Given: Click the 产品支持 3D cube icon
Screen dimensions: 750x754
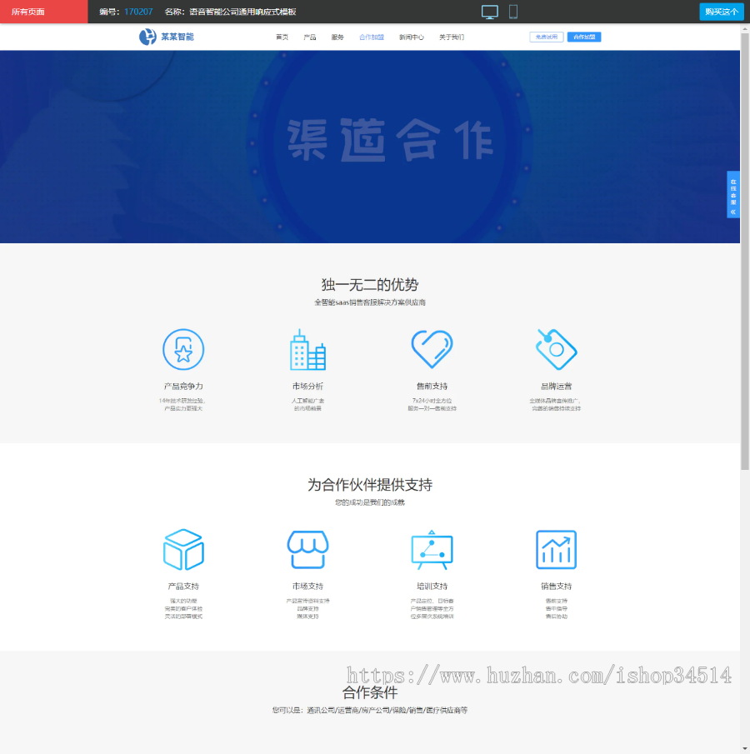Looking at the screenshot, I should pos(184,548).
